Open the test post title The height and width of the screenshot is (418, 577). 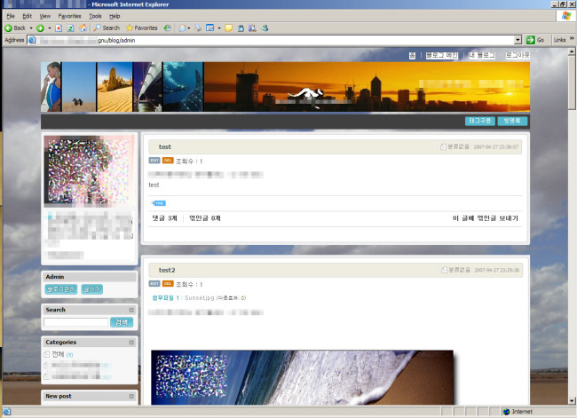pyautogui.click(x=165, y=146)
